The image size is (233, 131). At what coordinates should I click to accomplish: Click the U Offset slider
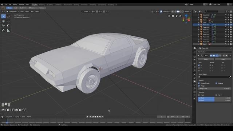pos(214,98)
